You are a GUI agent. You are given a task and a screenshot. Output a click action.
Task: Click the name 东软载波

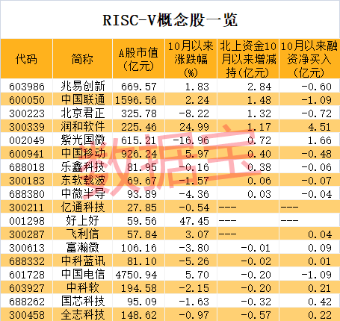coord(83,180)
